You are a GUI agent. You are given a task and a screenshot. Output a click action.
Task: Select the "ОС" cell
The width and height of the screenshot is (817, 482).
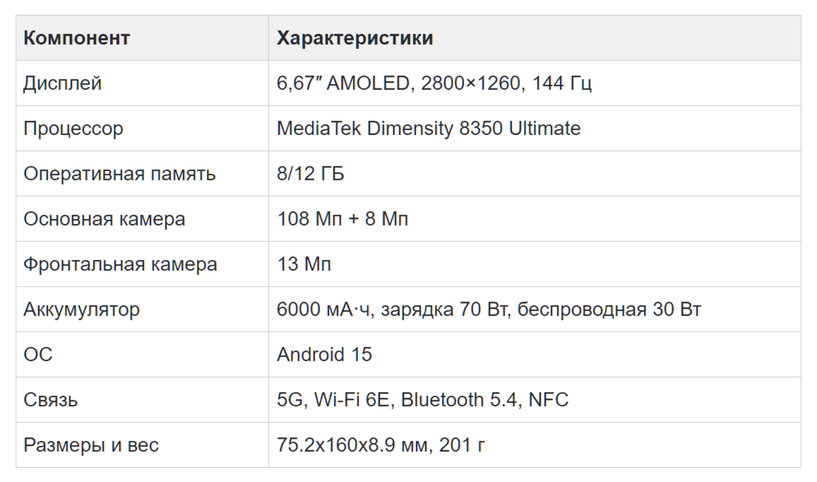pos(38,355)
